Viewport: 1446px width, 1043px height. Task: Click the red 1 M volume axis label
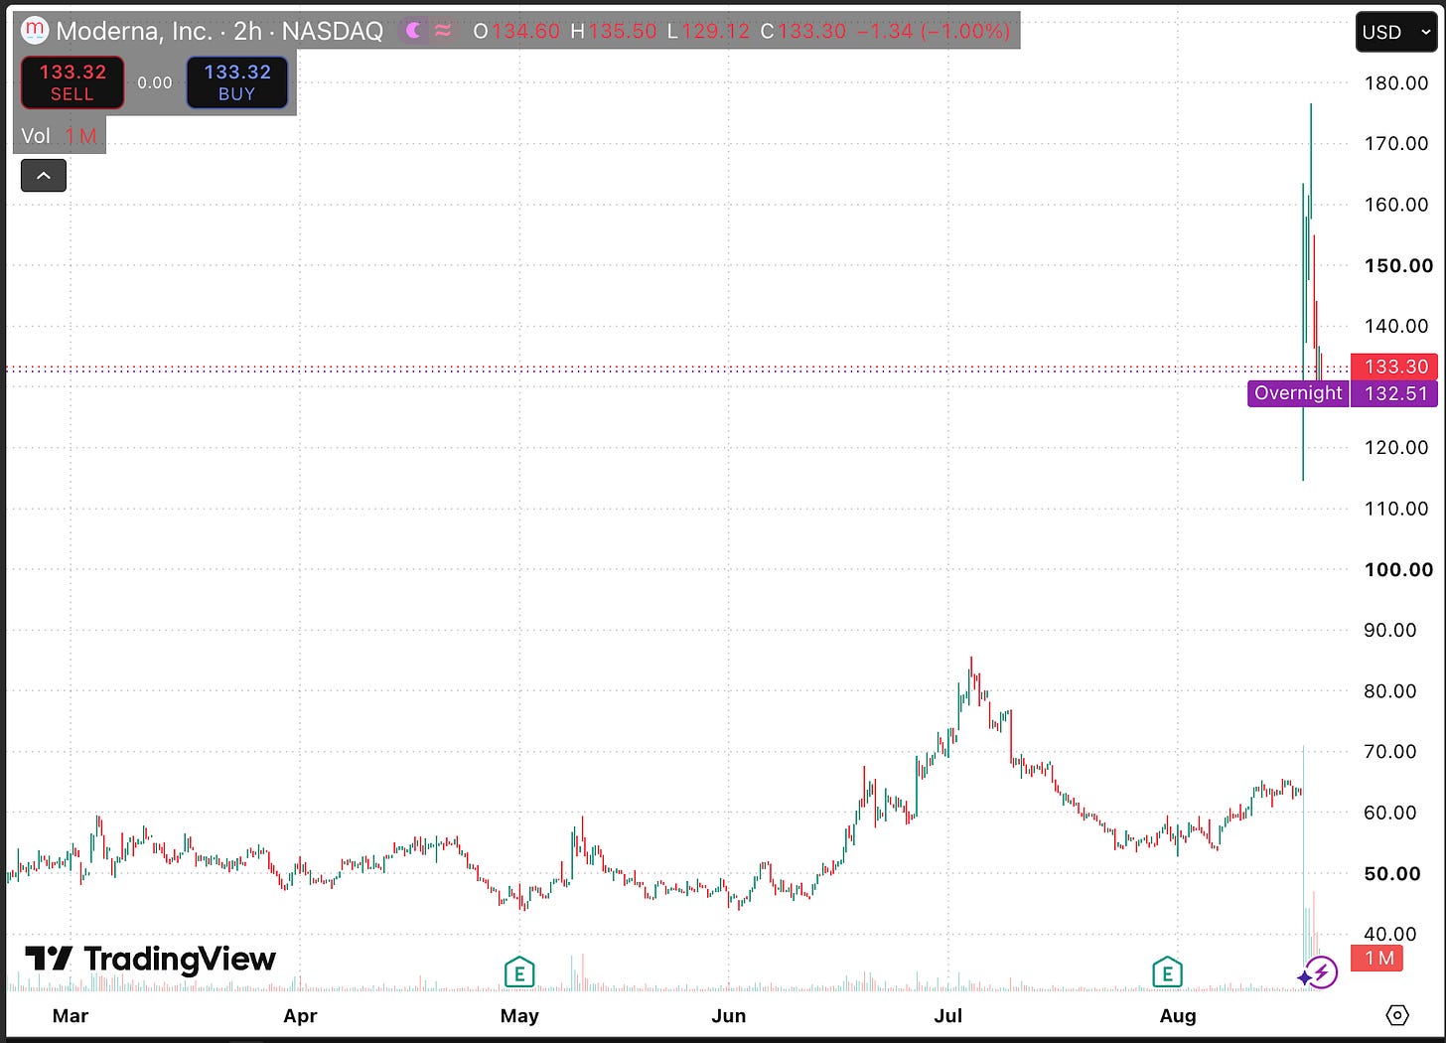coord(1378,958)
